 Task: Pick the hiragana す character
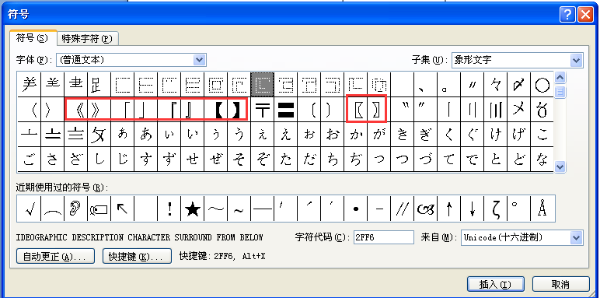146,160
